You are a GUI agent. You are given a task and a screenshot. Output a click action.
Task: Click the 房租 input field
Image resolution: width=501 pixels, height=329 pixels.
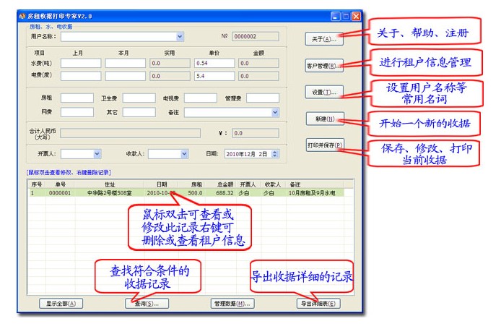point(77,98)
